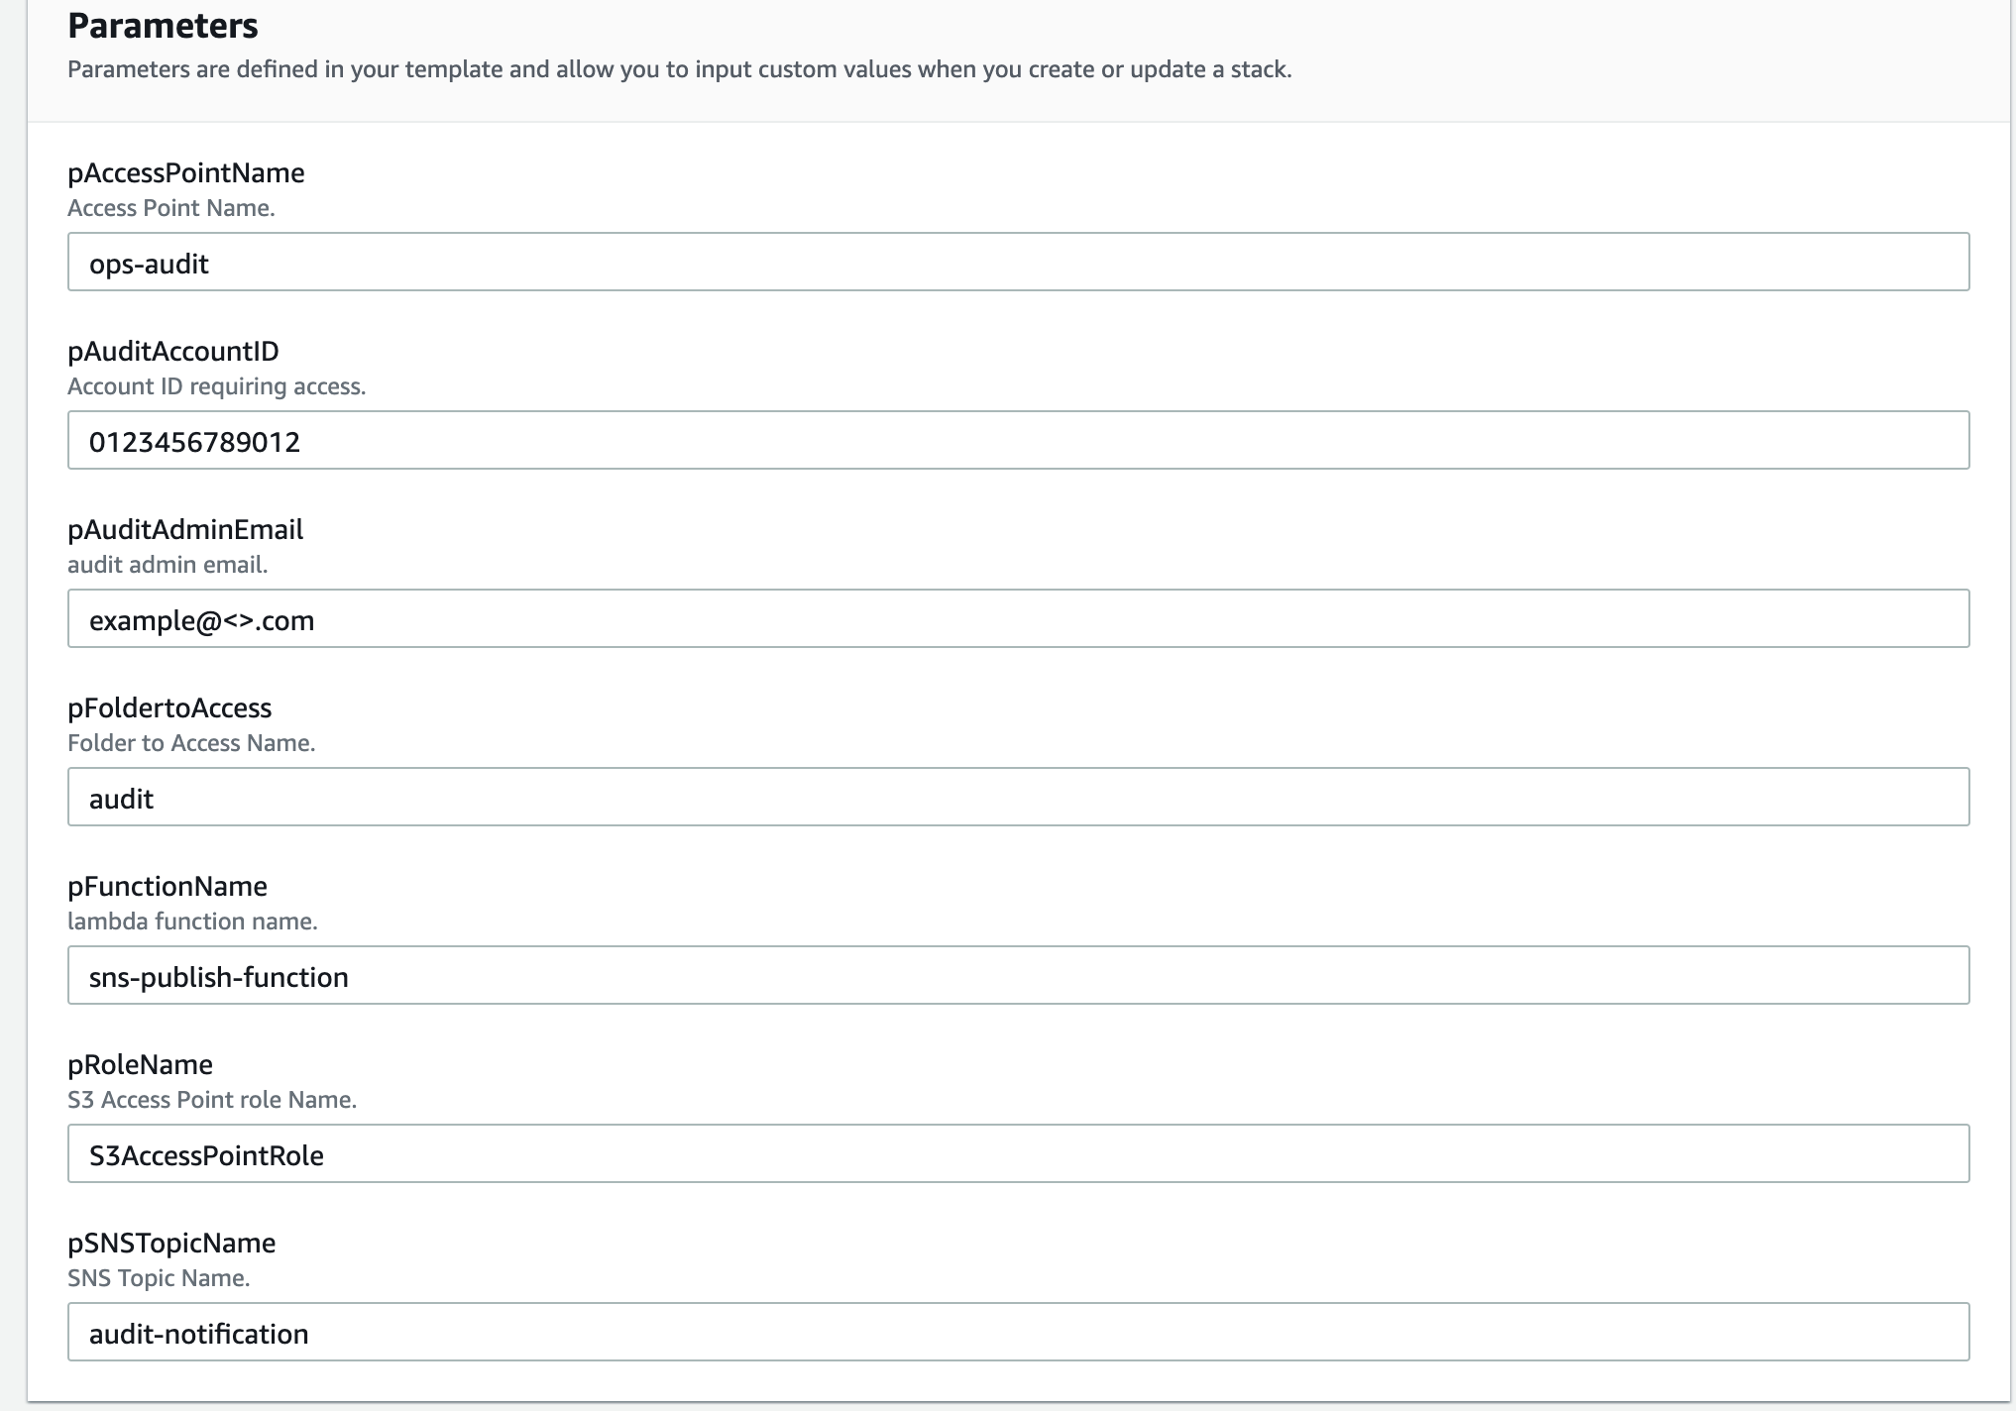Click the pAuditAdminEmail parameter label
2016x1411 pixels.
pyautogui.click(x=184, y=529)
